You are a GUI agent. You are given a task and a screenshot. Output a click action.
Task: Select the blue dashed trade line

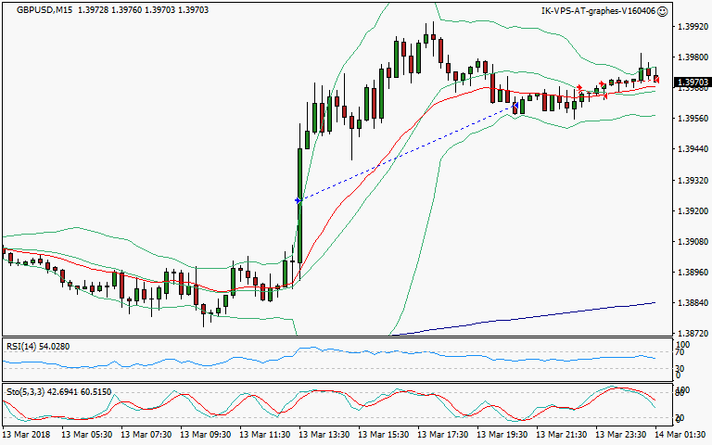[x=406, y=154]
